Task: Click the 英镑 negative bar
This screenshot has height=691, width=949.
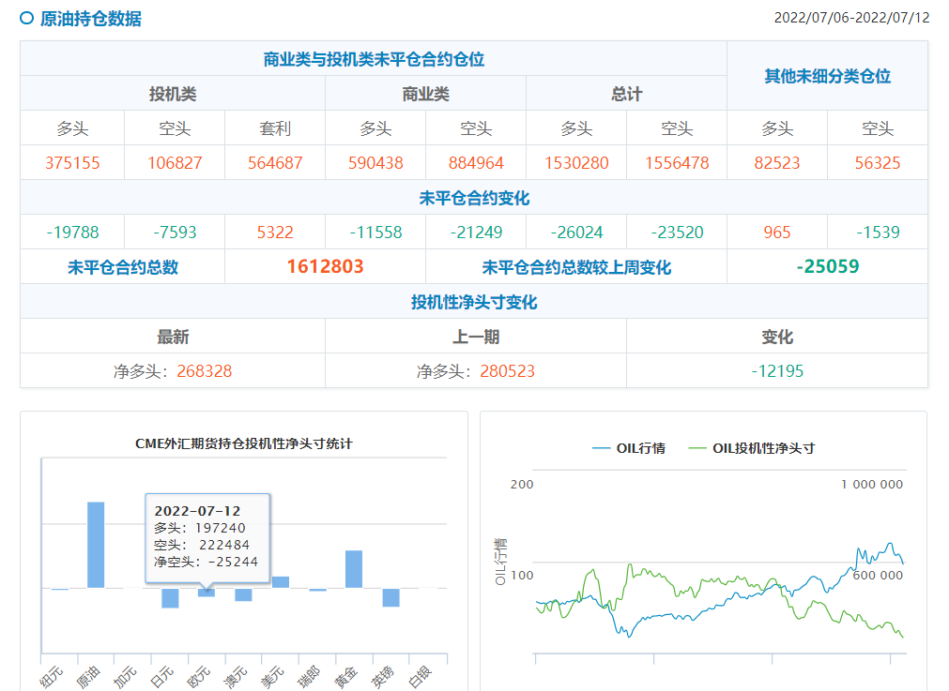Action: pos(390,597)
